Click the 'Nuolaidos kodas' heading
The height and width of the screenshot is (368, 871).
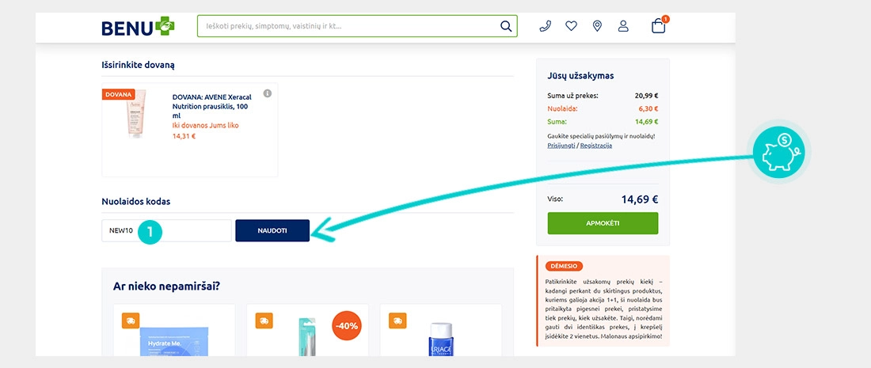pyautogui.click(x=136, y=202)
